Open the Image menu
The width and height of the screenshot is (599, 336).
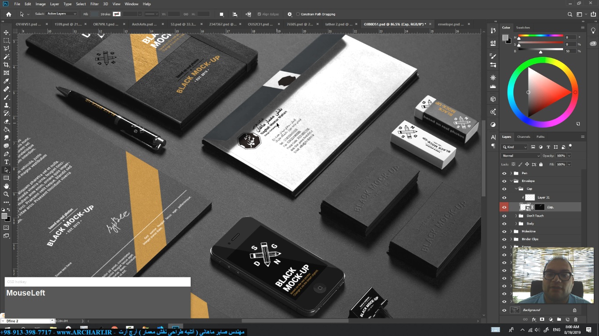40,4
